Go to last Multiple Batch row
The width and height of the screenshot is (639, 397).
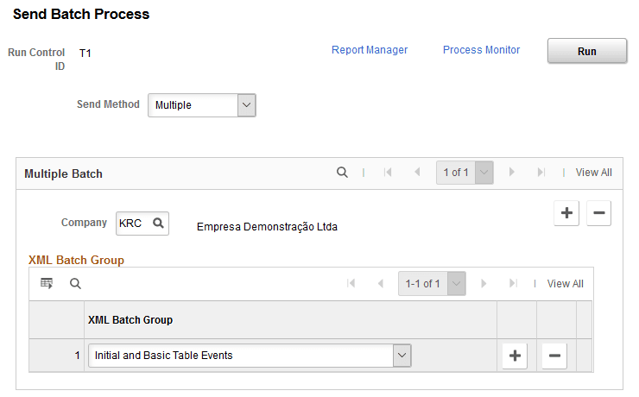[541, 173]
